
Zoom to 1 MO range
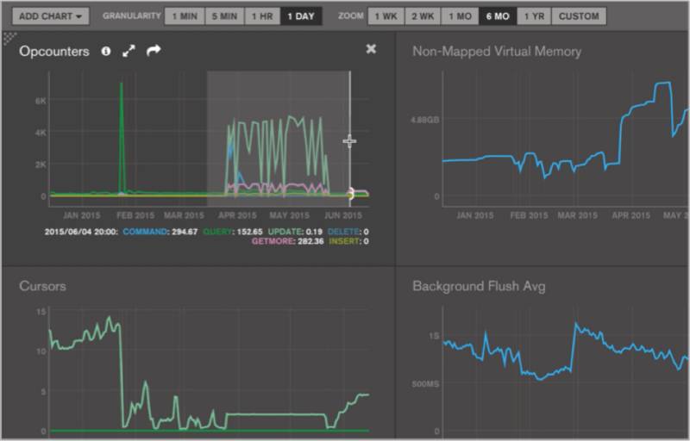point(461,16)
